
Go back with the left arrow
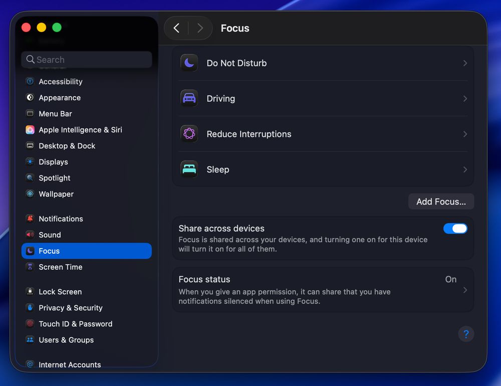tap(176, 28)
